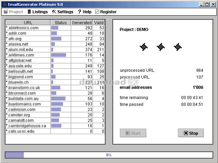The height and width of the screenshot is (163, 218).
Task: Click the processed URL count 107
Action: [200, 77]
